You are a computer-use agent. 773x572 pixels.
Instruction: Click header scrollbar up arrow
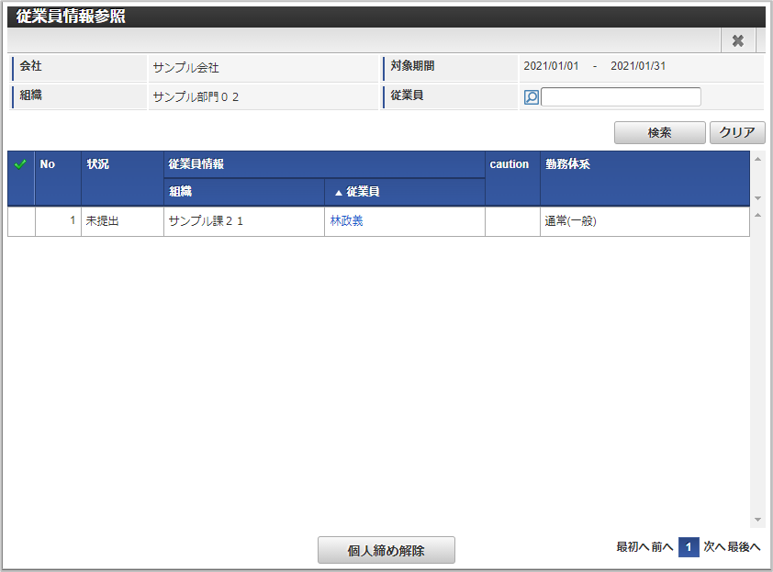[757, 159]
